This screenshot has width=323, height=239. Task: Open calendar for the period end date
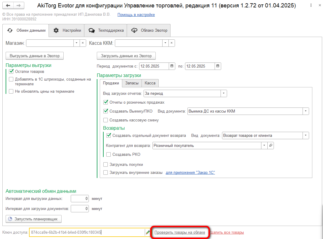click(218, 66)
